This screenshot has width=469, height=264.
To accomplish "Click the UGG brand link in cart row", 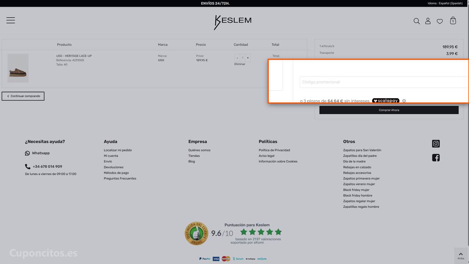I will (x=161, y=60).
